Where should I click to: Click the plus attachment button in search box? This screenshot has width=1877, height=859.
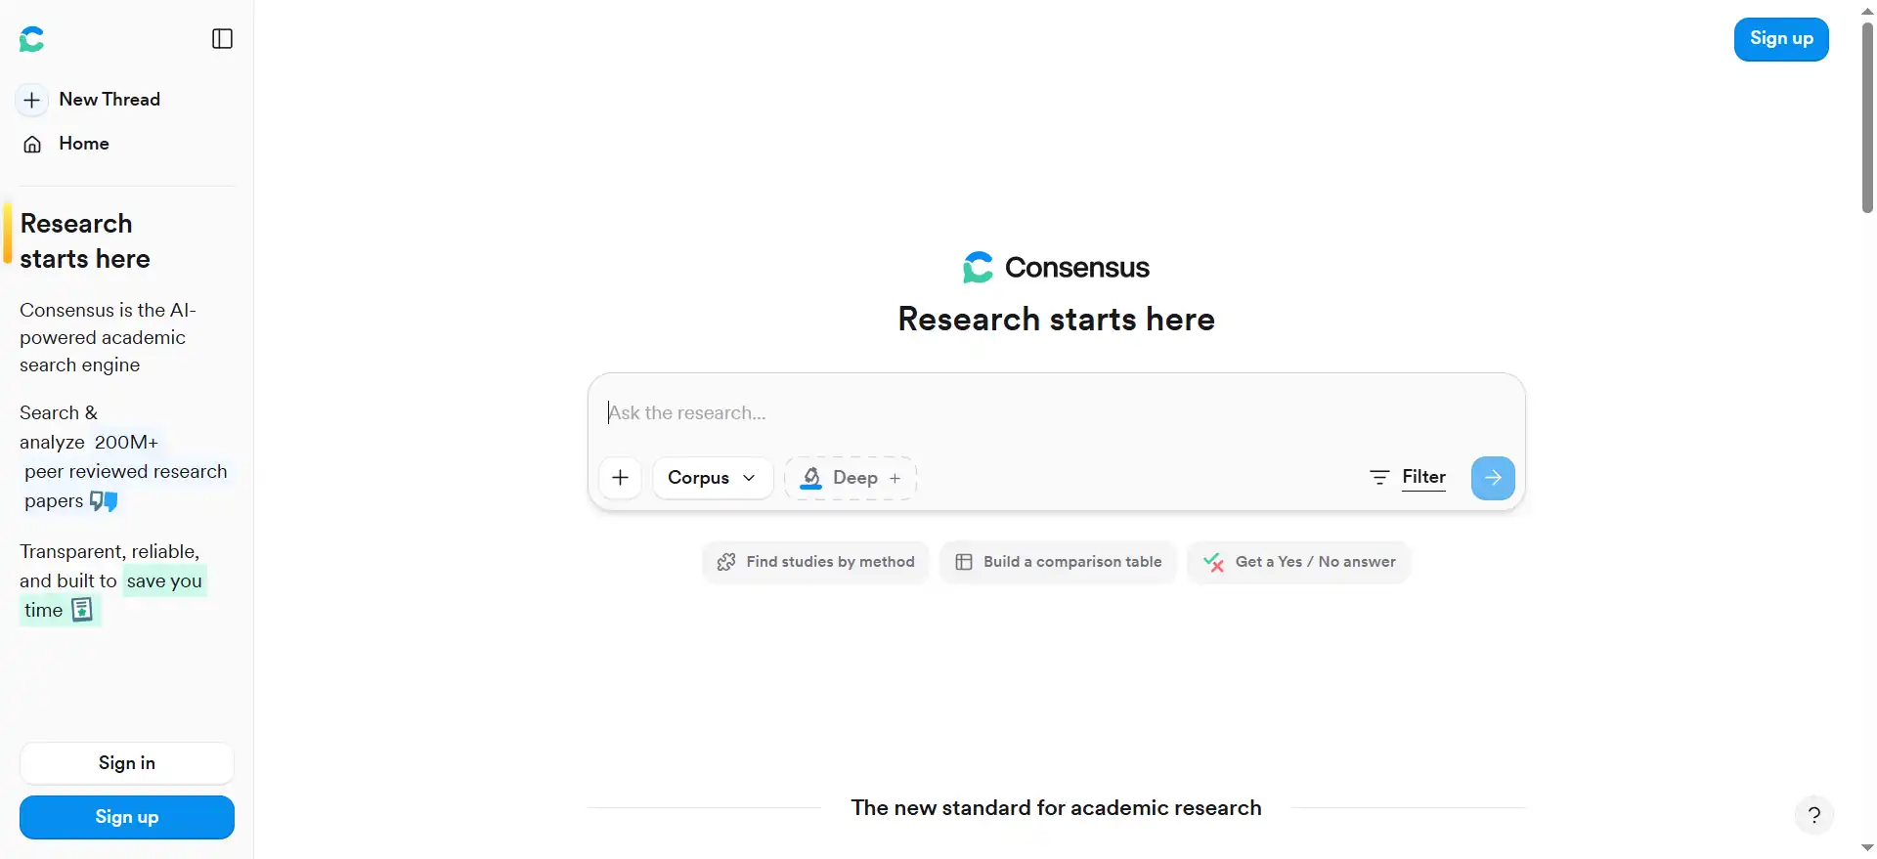point(620,478)
